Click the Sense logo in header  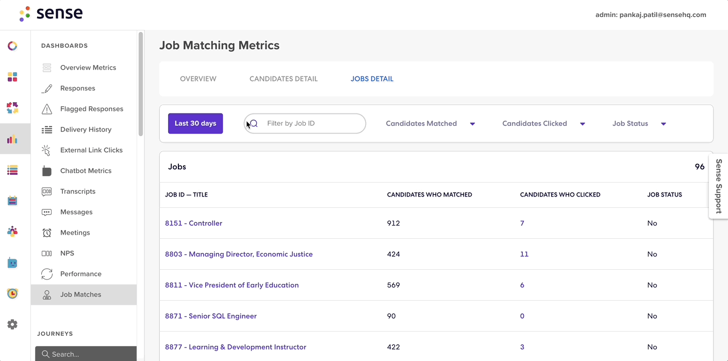tap(51, 14)
